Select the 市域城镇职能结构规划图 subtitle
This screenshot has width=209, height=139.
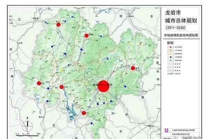(x=181, y=35)
